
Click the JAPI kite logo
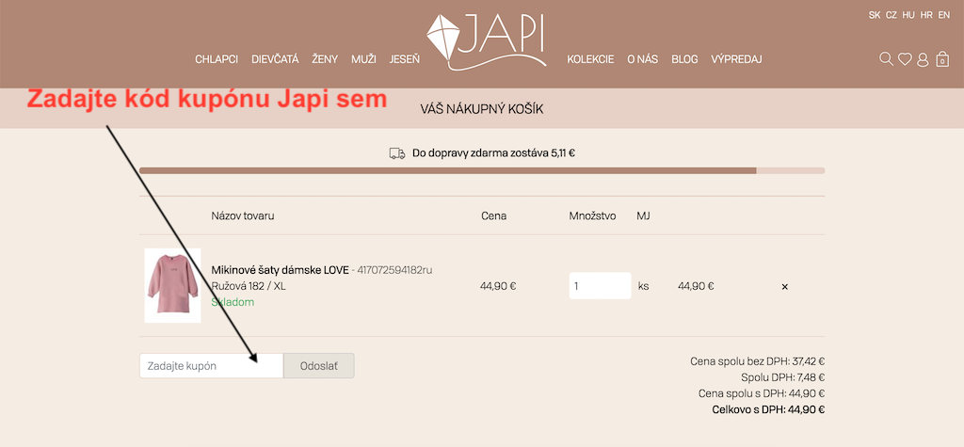pos(486,40)
